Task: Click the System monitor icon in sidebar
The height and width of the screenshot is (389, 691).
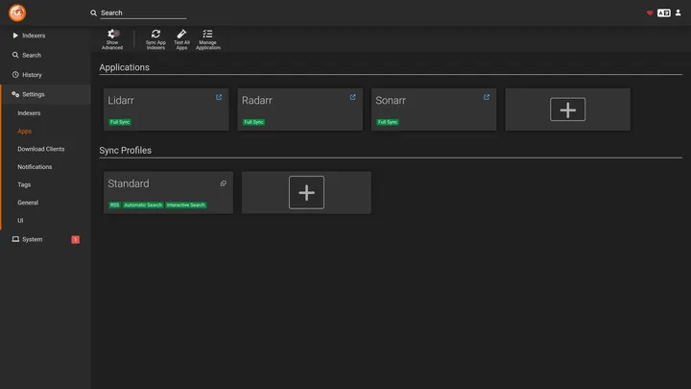Action: coord(15,239)
